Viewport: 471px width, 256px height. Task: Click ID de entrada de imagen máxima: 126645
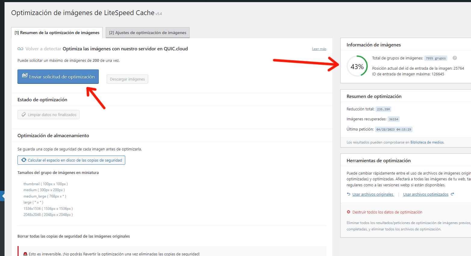click(408, 74)
